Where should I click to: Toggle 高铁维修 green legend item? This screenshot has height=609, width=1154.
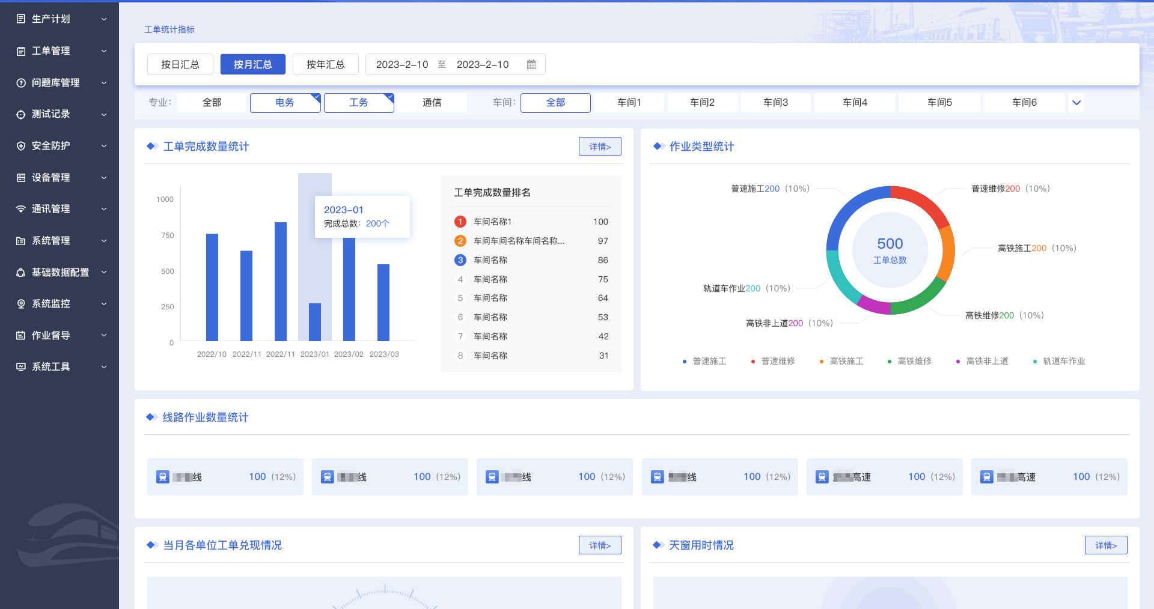909,362
